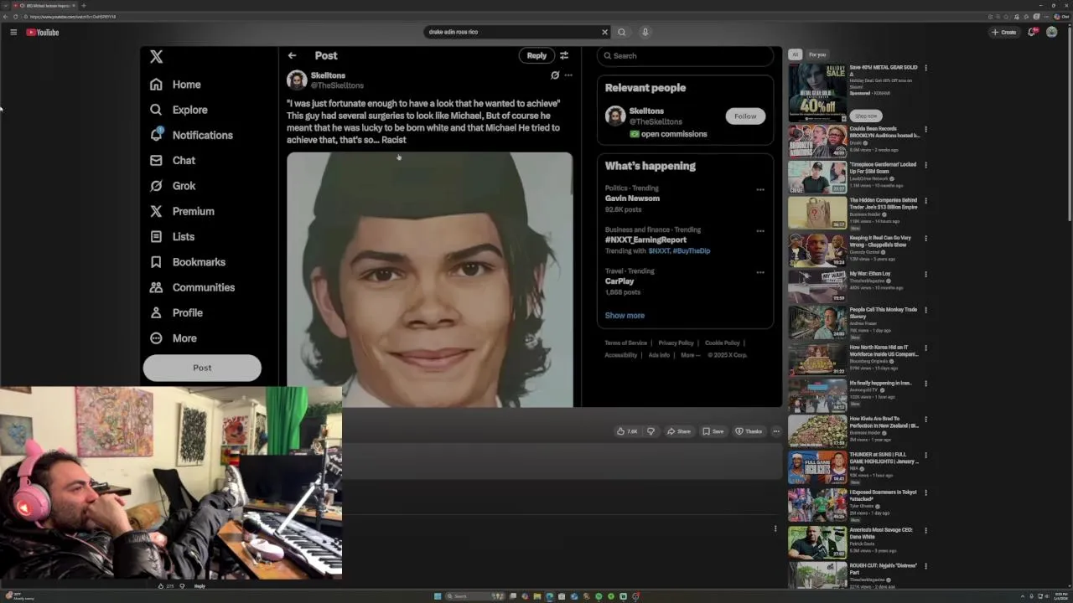Viewport: 1073px width, 603px height.
Task: Open Keeping It Real Chappelle video thumbnail
Action: pos(817,250)
